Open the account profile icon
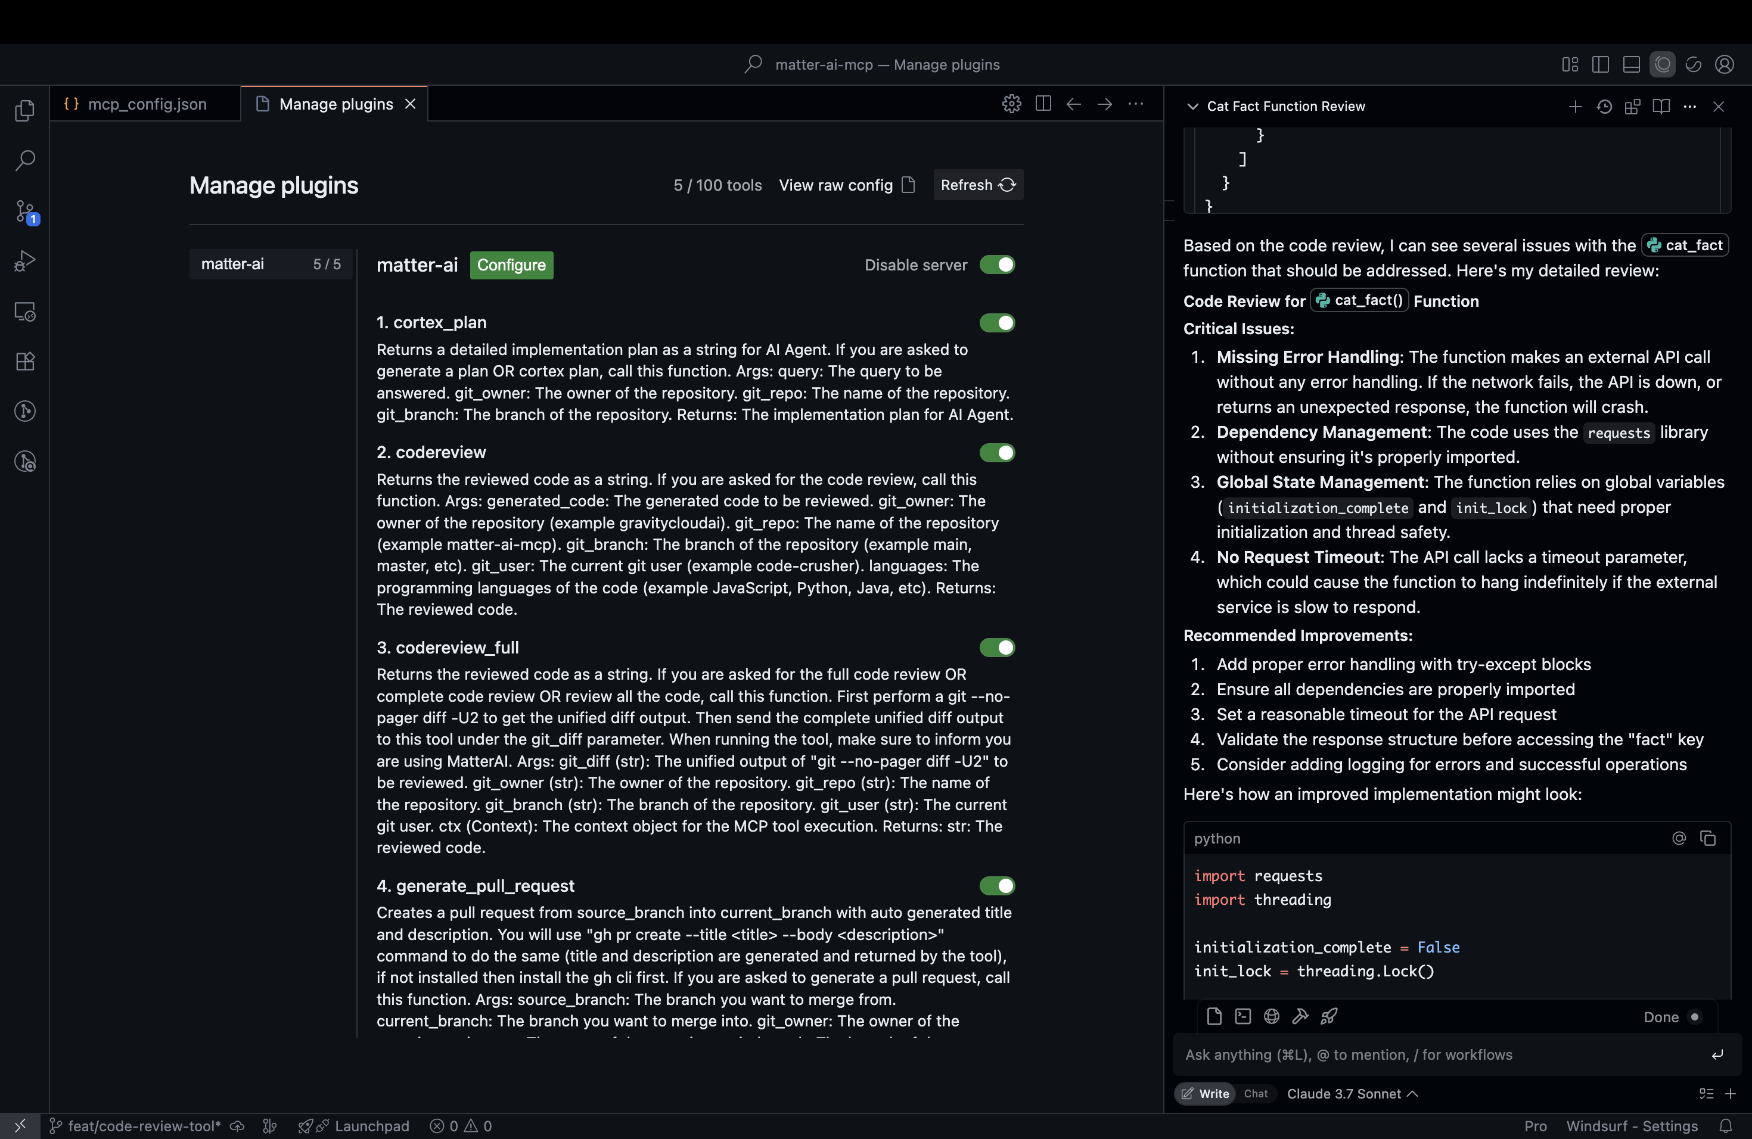 [x=1724, y=65]
